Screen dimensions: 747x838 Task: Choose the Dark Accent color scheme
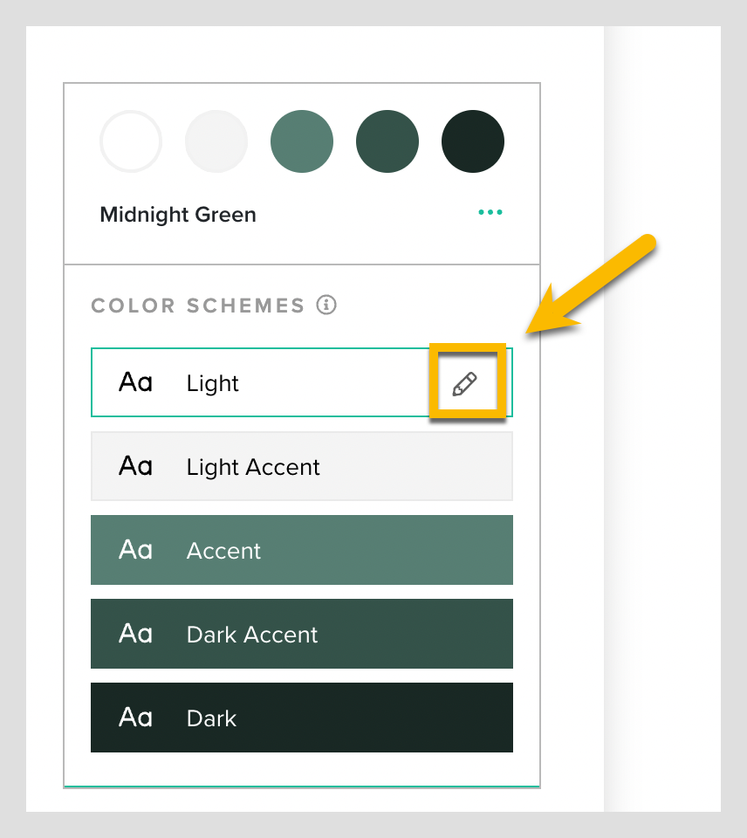pyautogui.click(x=302, y=634)
